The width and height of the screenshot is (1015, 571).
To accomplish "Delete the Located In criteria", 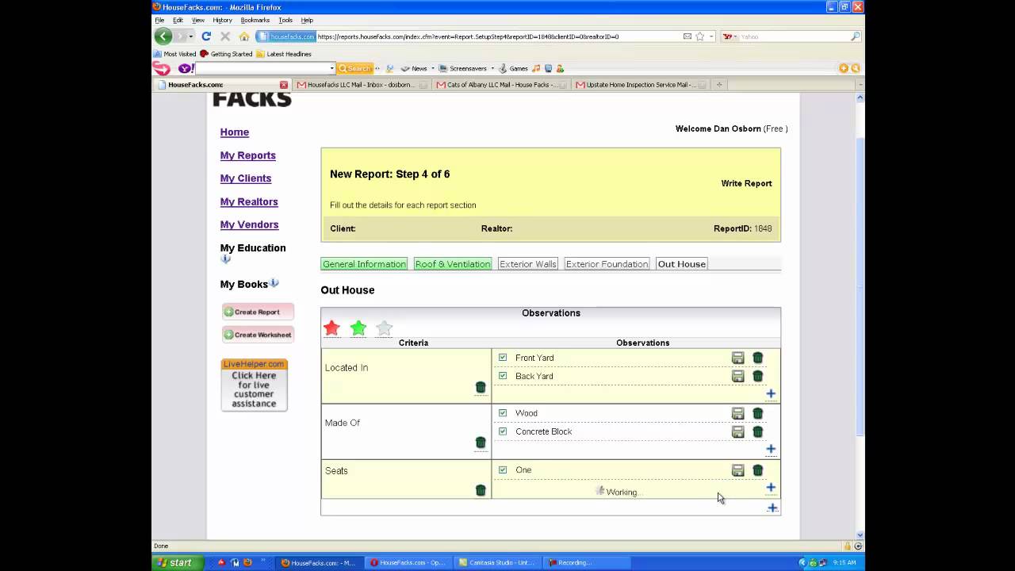I will (480, 387).
